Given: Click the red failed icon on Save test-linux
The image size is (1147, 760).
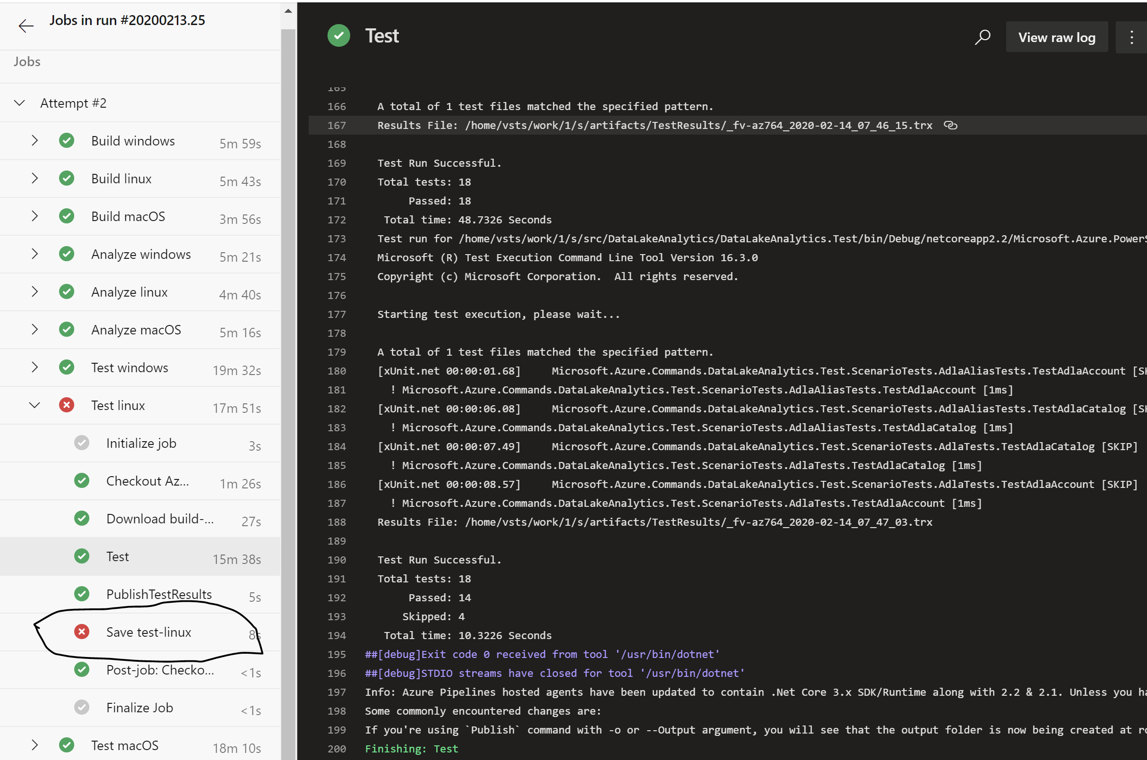Looking at the screenshot, I should click(81, 632).
